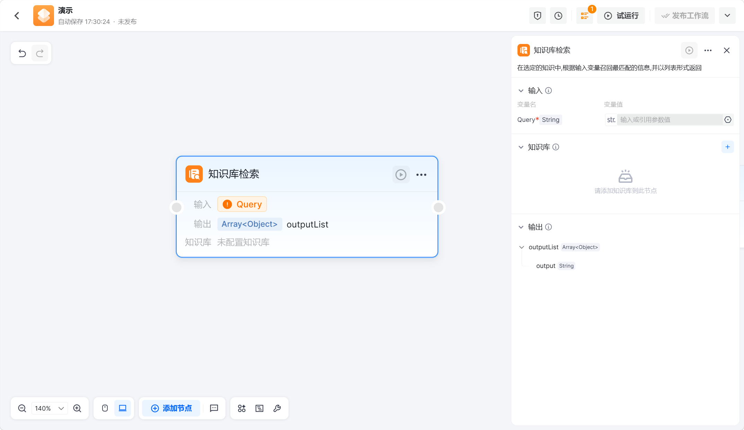Screen dimensions: 744x430
Task: Click the empty state 请添加知识库到此节点
Action: tap(626, 191)
